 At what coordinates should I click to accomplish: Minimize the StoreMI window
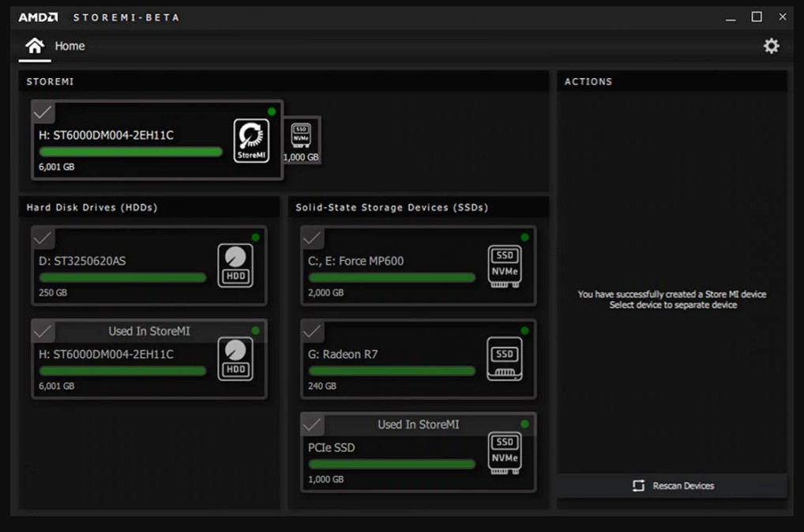(731, 17)
